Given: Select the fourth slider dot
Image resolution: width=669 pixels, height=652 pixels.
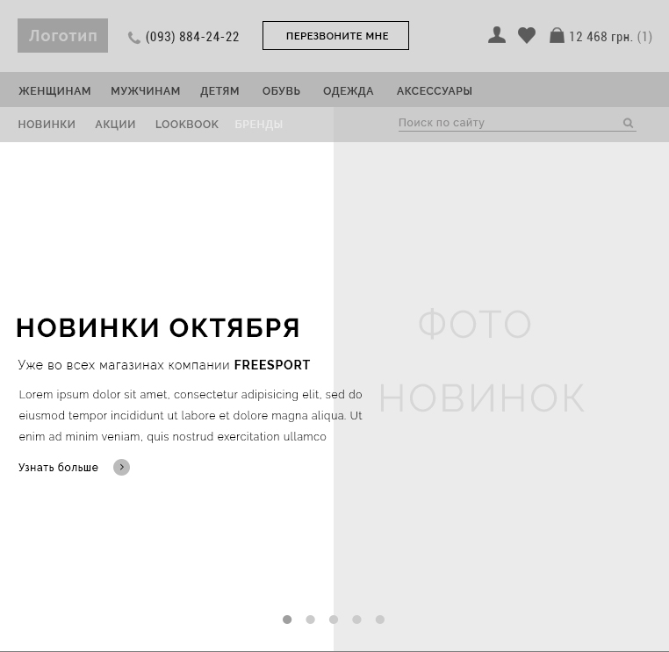Looking at the screenshot, I should 356,620.
